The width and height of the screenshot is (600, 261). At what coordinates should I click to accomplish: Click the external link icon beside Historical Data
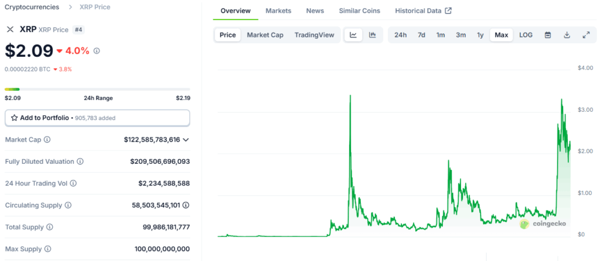[x=448, y=11]
